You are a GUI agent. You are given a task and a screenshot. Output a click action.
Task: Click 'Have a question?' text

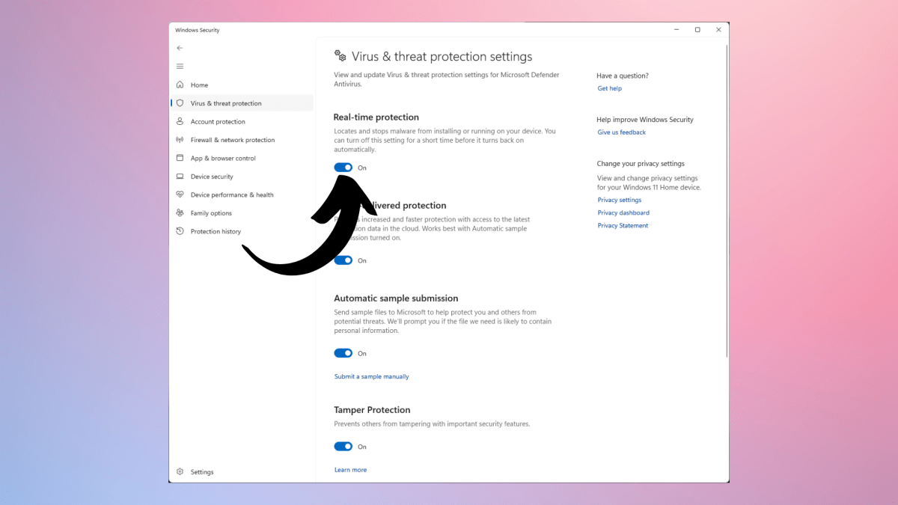coord(623,76)
